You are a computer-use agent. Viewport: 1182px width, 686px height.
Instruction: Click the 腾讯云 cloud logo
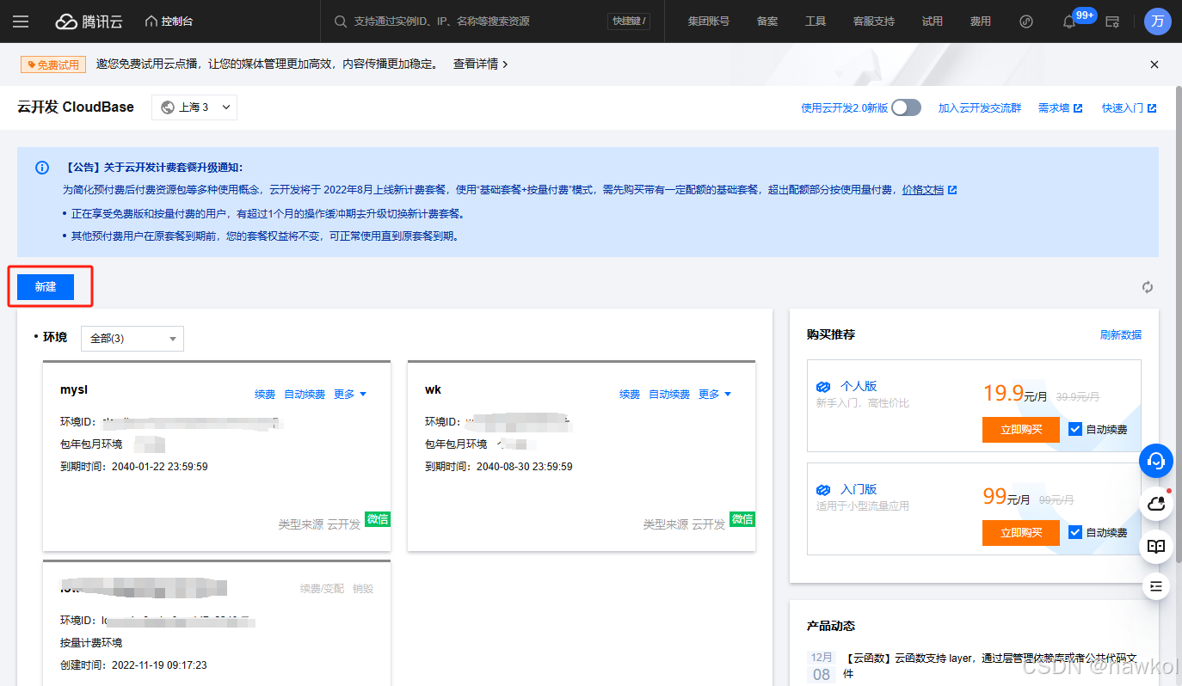pos(89,21)
